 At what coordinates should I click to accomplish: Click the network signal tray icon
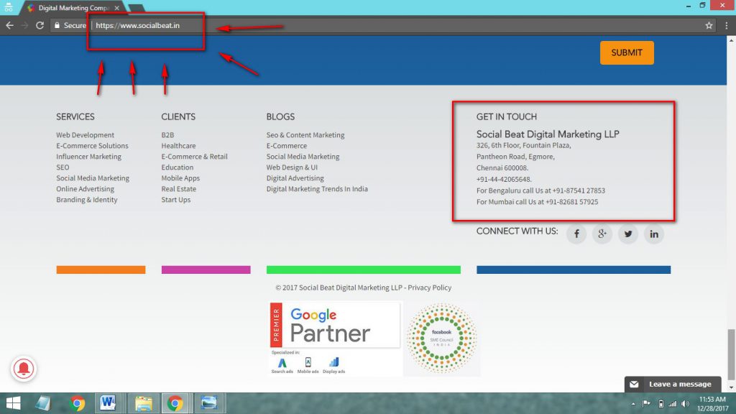673,404
